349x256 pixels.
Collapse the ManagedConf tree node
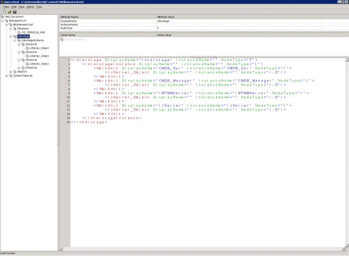[3, 22]
